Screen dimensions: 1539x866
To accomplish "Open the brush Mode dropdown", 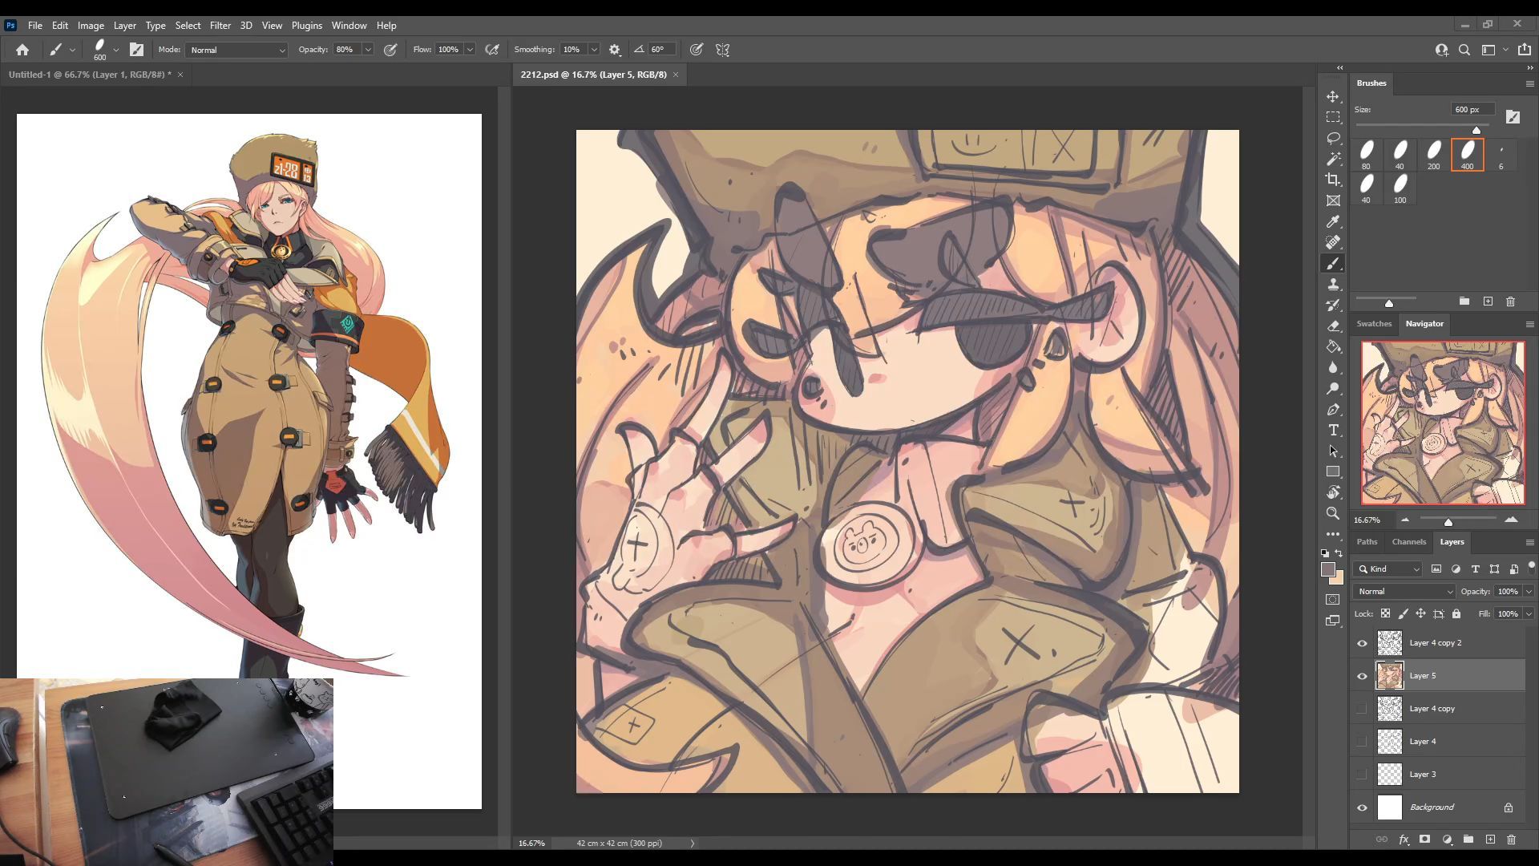I will (x=236, y=50).
